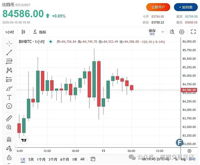Image resolution: width=200 pixels, height=165 pixels.
Task: Select the ruler measure tool
Action: (x=9, y=118)
